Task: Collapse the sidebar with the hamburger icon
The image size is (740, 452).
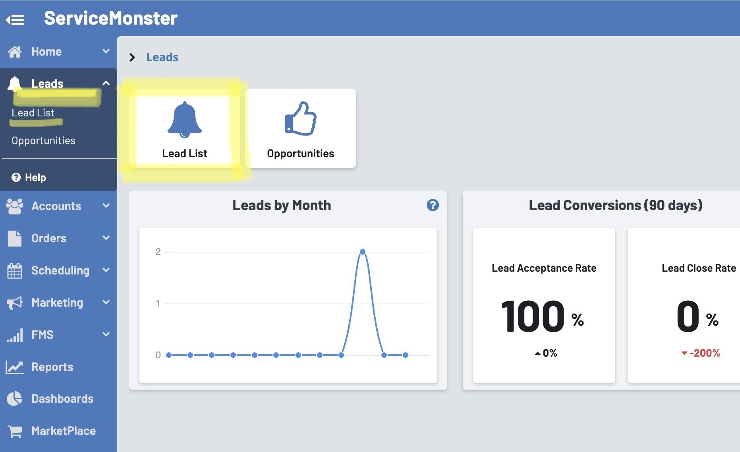Action: point(15,19)
